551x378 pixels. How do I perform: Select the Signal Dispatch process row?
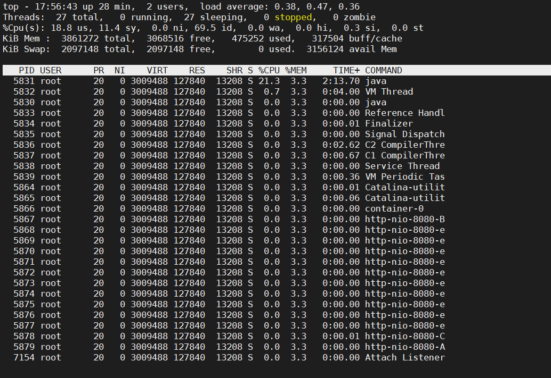click(213, 134)
